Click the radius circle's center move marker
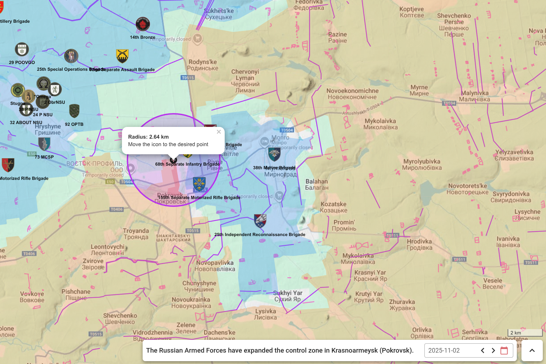 (x=174, y=160)
